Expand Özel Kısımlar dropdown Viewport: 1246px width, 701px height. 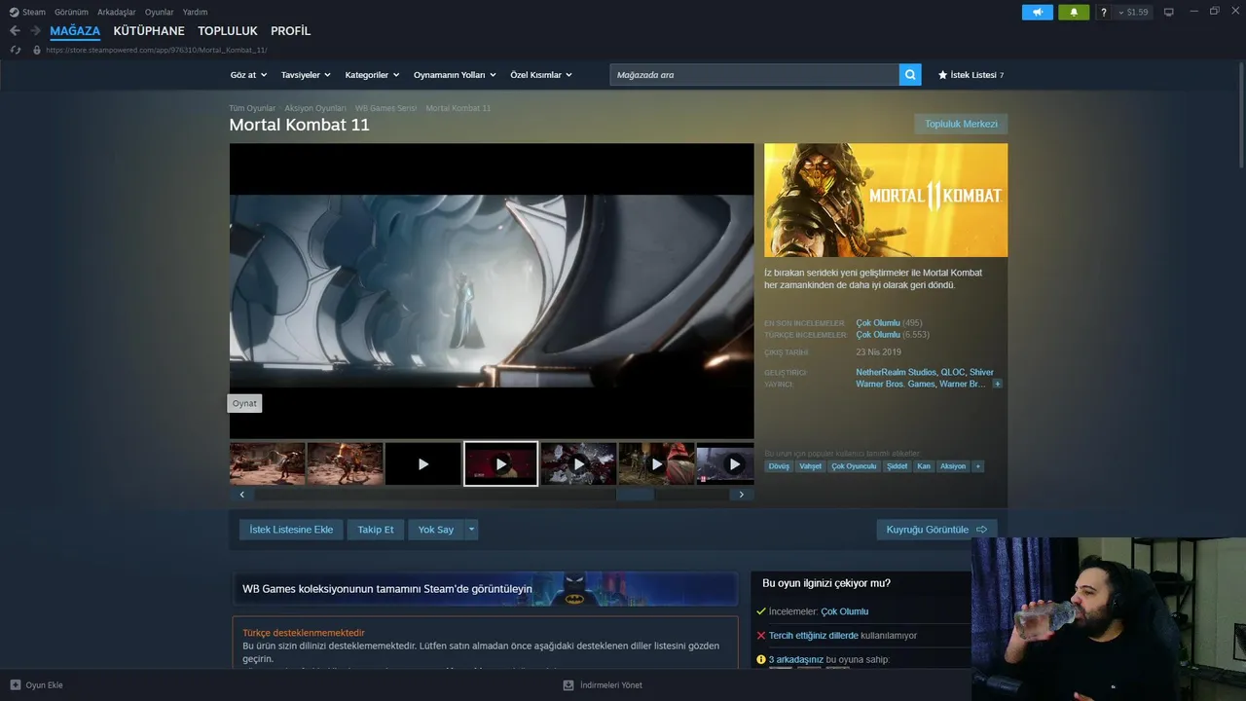coord(541,75)
